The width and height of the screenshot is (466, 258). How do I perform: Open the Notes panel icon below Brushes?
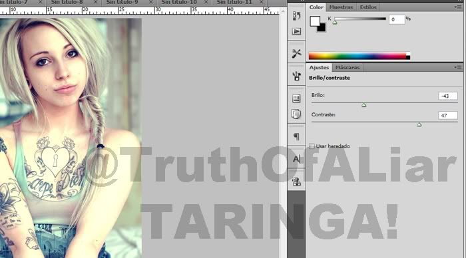tap(296, 98)
